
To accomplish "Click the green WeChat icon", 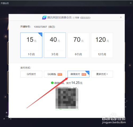I will [52, 83].
